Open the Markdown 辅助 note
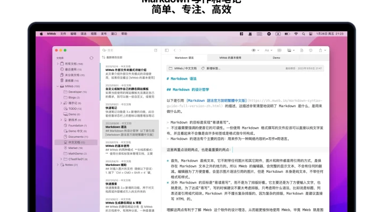Viewport: 383px width, 212px height. [130, 167]
